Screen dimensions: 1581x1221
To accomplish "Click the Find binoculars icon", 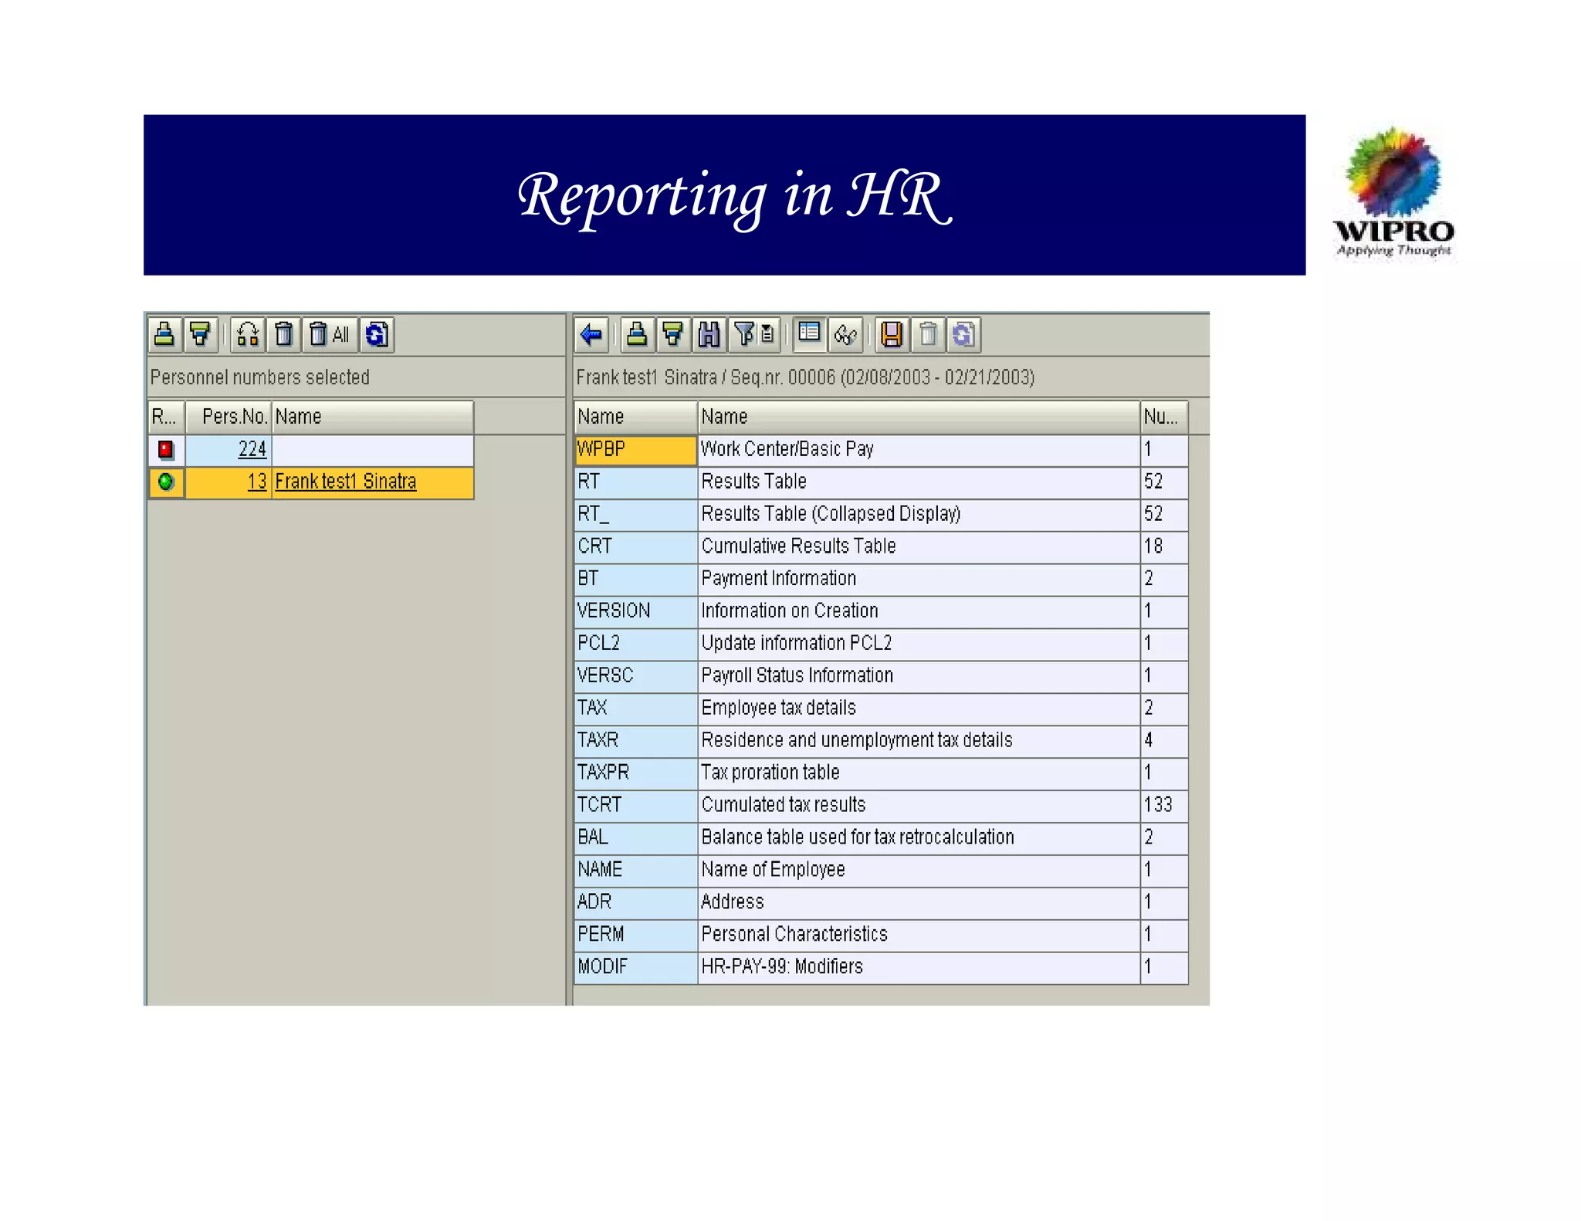I will tap(709, 334).
